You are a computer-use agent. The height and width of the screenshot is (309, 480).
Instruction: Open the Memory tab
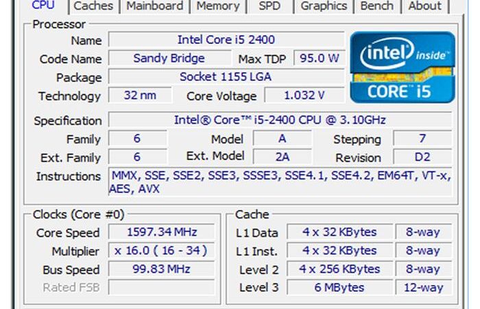pyautogui.click(x=217, y=5)
